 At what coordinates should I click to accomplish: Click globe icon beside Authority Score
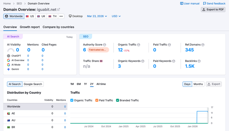pos(104,45)
